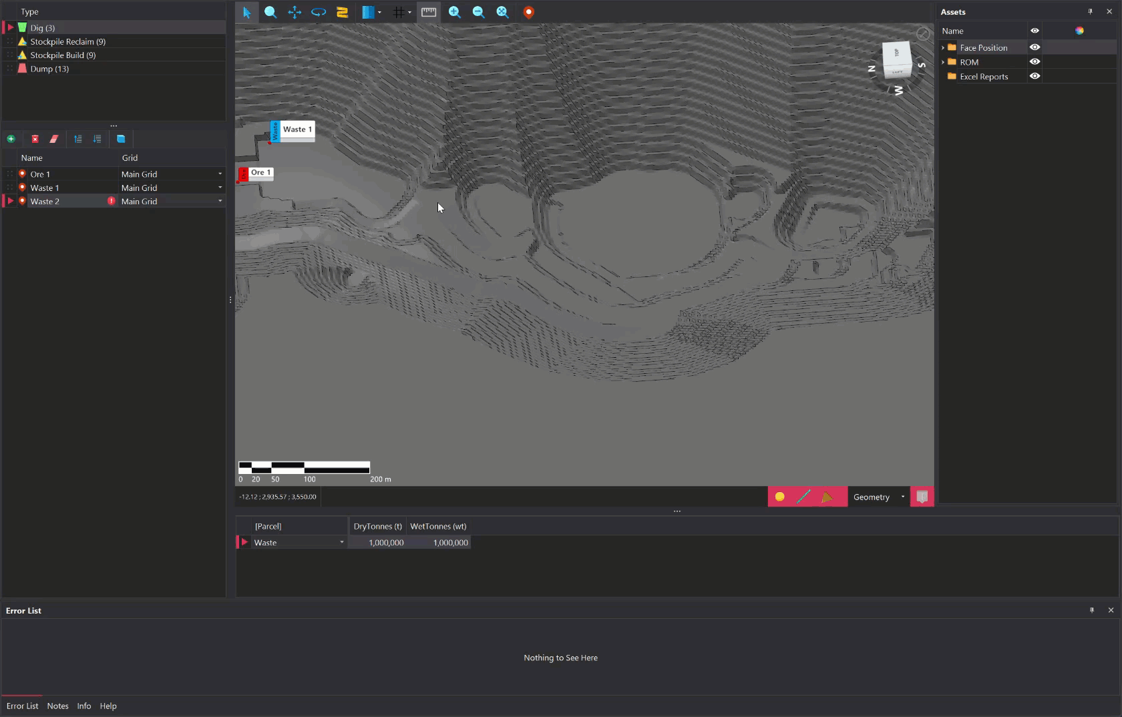Toggle visibility of Face Position folder
This screenshot has height=717, width=1122.
coord(1035,47)
